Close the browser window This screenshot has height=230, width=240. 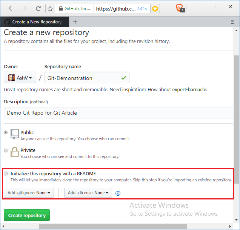point(230,7)
